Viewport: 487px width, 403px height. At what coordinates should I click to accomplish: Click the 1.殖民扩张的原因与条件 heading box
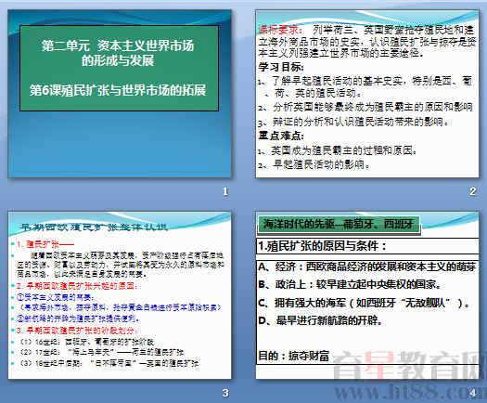367,246
